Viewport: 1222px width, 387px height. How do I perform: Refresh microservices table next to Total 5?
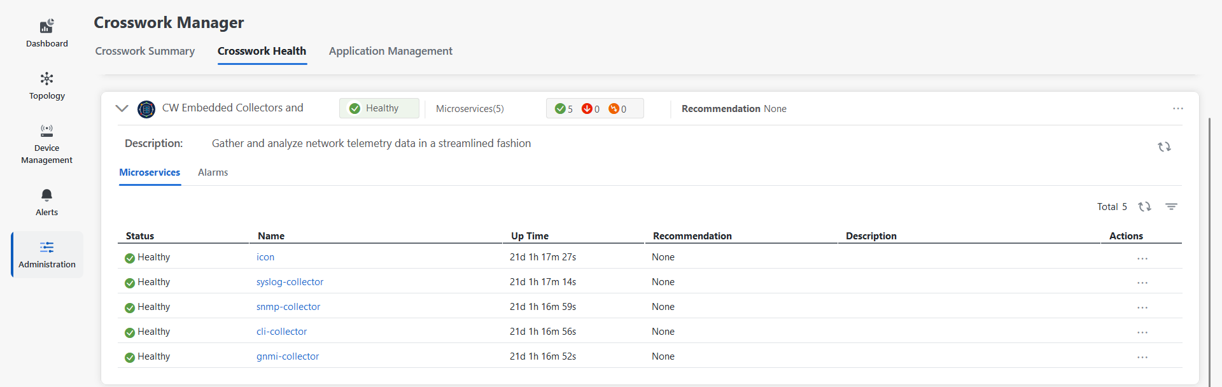[1144, 206]
